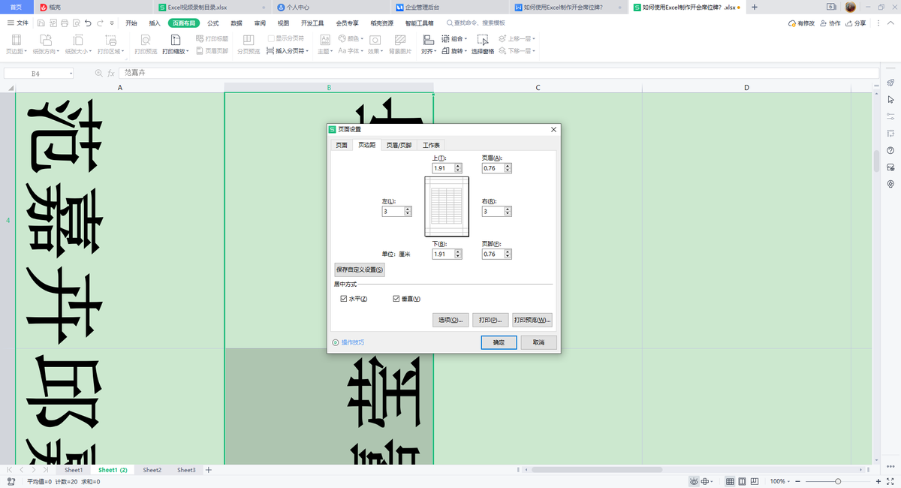Click the 选择窗格 selection pane icon

point(483,39)
